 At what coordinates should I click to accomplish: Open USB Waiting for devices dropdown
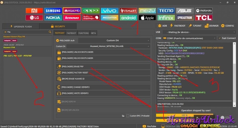tap(199, 32)
